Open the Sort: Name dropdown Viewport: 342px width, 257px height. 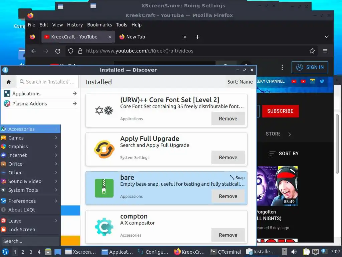240,82
